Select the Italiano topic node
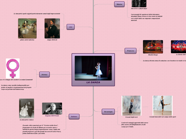186x139 pixels. click(x=74, y=117)
